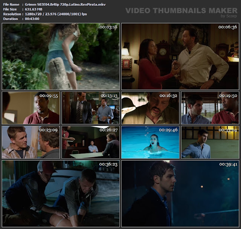Click the 'Resolution' label
Viewport: 241px width, 229px height.
coord(12,14)
